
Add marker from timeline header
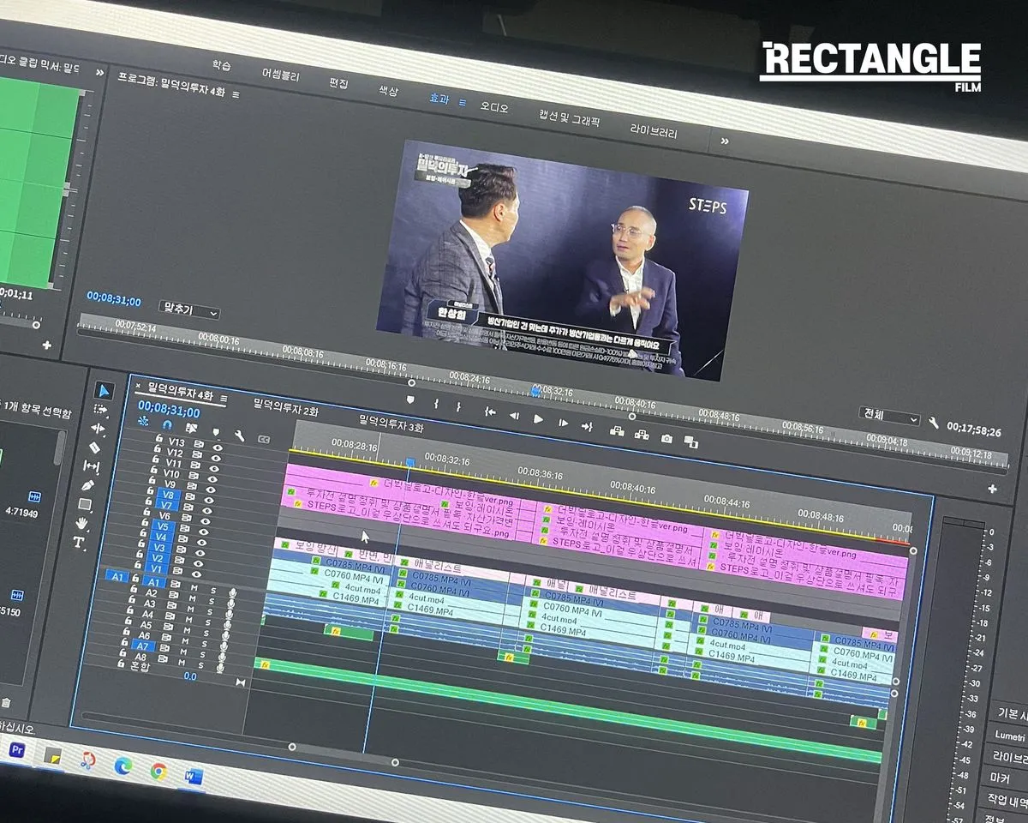216,432
